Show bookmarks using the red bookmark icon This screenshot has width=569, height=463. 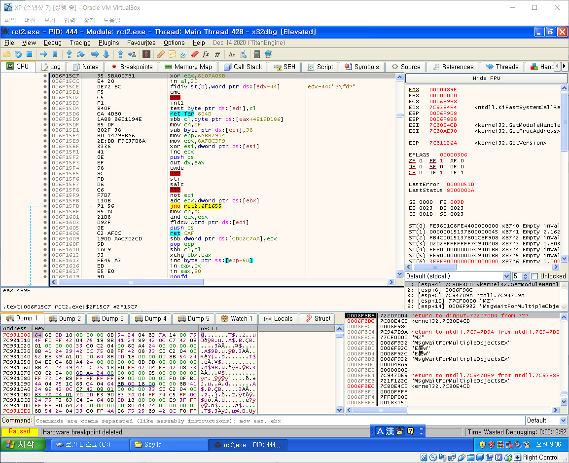pos(194,54)
